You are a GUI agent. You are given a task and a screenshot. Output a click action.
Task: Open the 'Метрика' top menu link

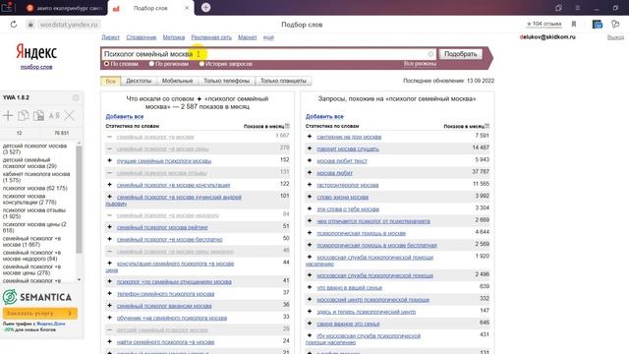[x=174, y=37]
